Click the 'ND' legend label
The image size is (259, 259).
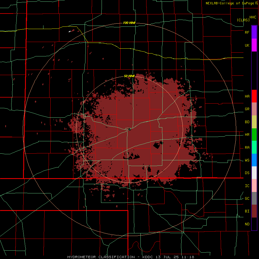[x=247, y=224]
